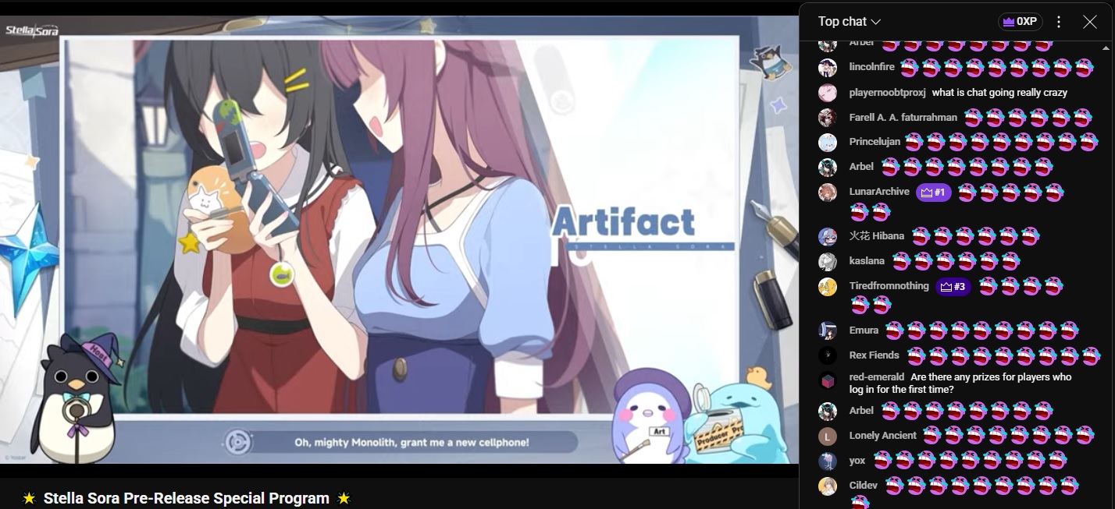Click username Rex Fiends
This screenshot has height=509, width=1115.
(x=875, y=355)
